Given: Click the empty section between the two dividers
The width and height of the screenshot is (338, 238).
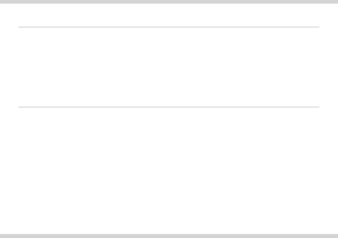Looking at the screenshot, I should [x=169, y=67].
